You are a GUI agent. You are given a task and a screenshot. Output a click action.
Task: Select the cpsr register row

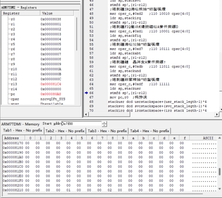(38, 99)
